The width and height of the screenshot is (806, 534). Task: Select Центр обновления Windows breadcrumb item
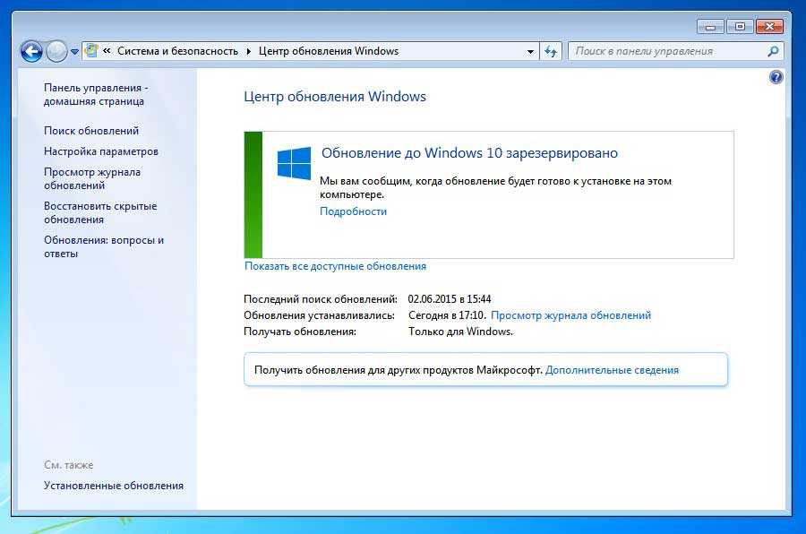pyautogui.click(x=328, y=51)
